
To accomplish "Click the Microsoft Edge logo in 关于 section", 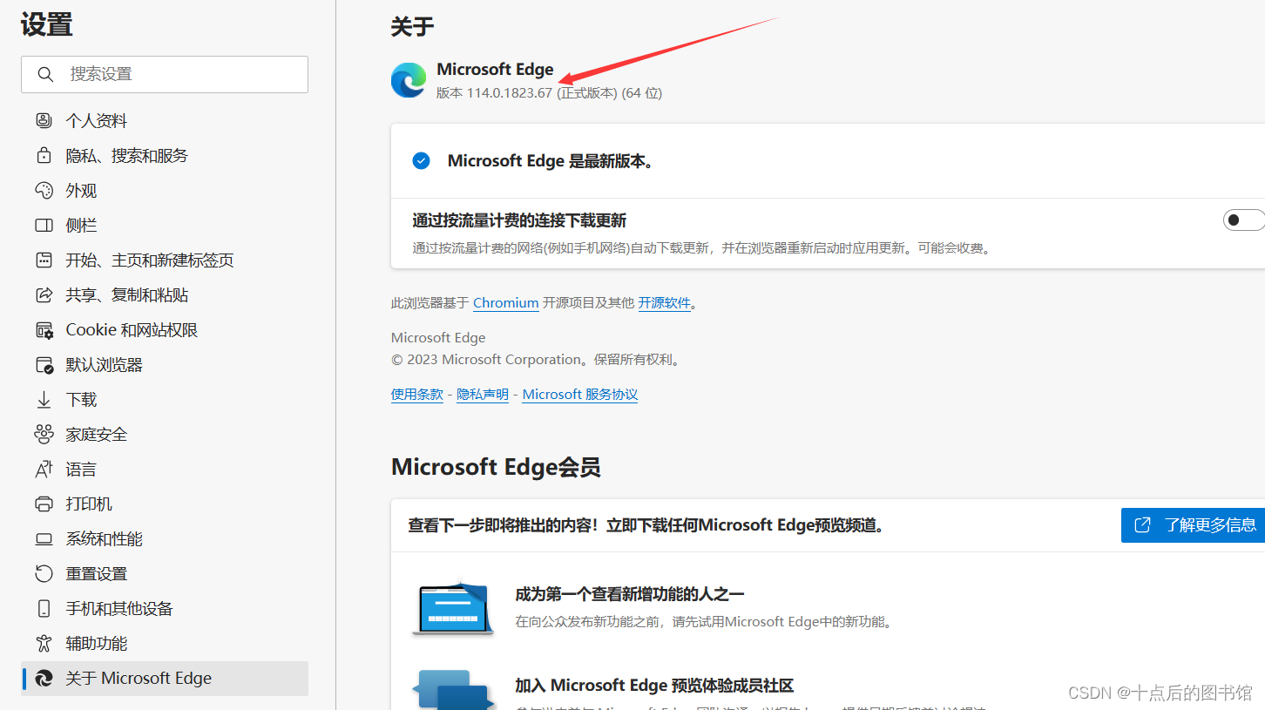I will [409, 80].
